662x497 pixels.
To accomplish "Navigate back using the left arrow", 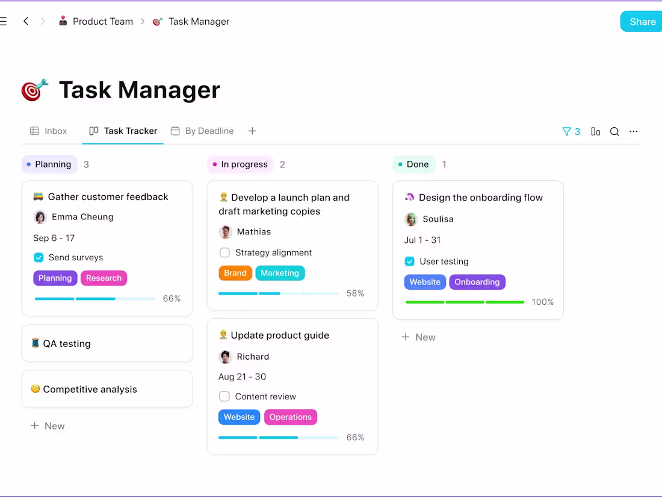I will pyautogui.click(x=26, y=21).
